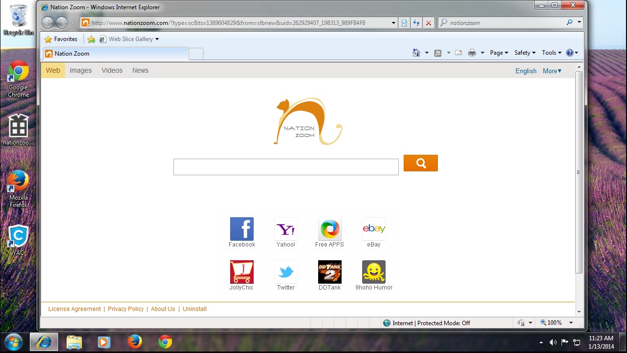Click the IE Home toolbar icon

416,53
